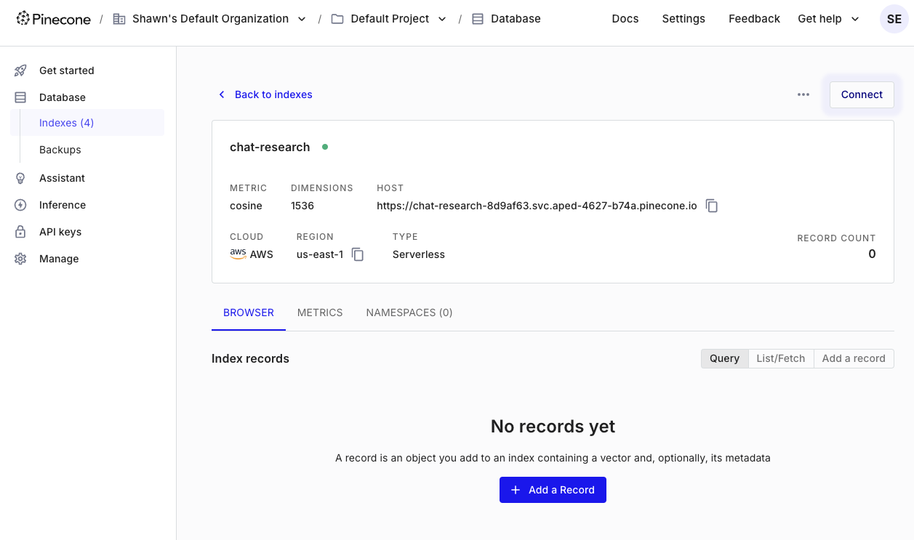
Task: Select the Add a record mode
Action: (x=853, y=358)
